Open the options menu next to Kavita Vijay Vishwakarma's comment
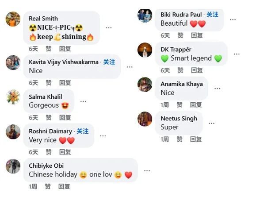The width and height of the screenshot is (275, 197). 130,67
